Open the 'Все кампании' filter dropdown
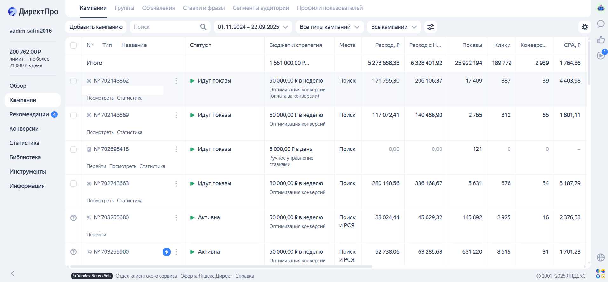This screenshot has height=282, width=608. pyautogui.click(x=394, y=27)
